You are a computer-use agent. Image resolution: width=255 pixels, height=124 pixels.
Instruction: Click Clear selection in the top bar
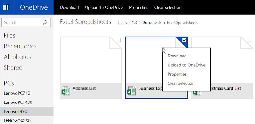click(x=168, y=7)
